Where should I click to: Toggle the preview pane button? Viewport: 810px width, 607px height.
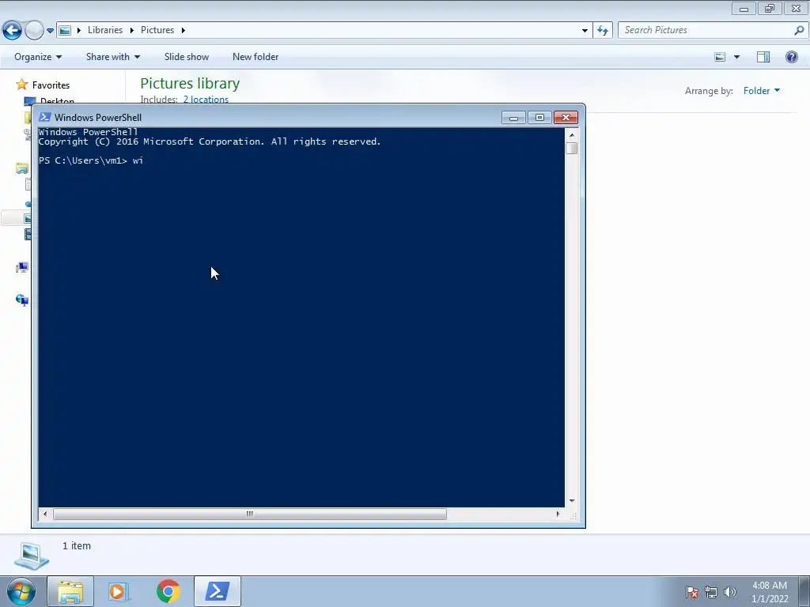(x=763, y=57)
